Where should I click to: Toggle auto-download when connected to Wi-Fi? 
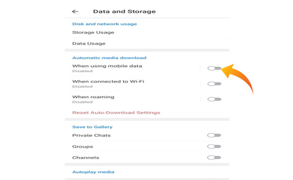click(x=214, y=84)
